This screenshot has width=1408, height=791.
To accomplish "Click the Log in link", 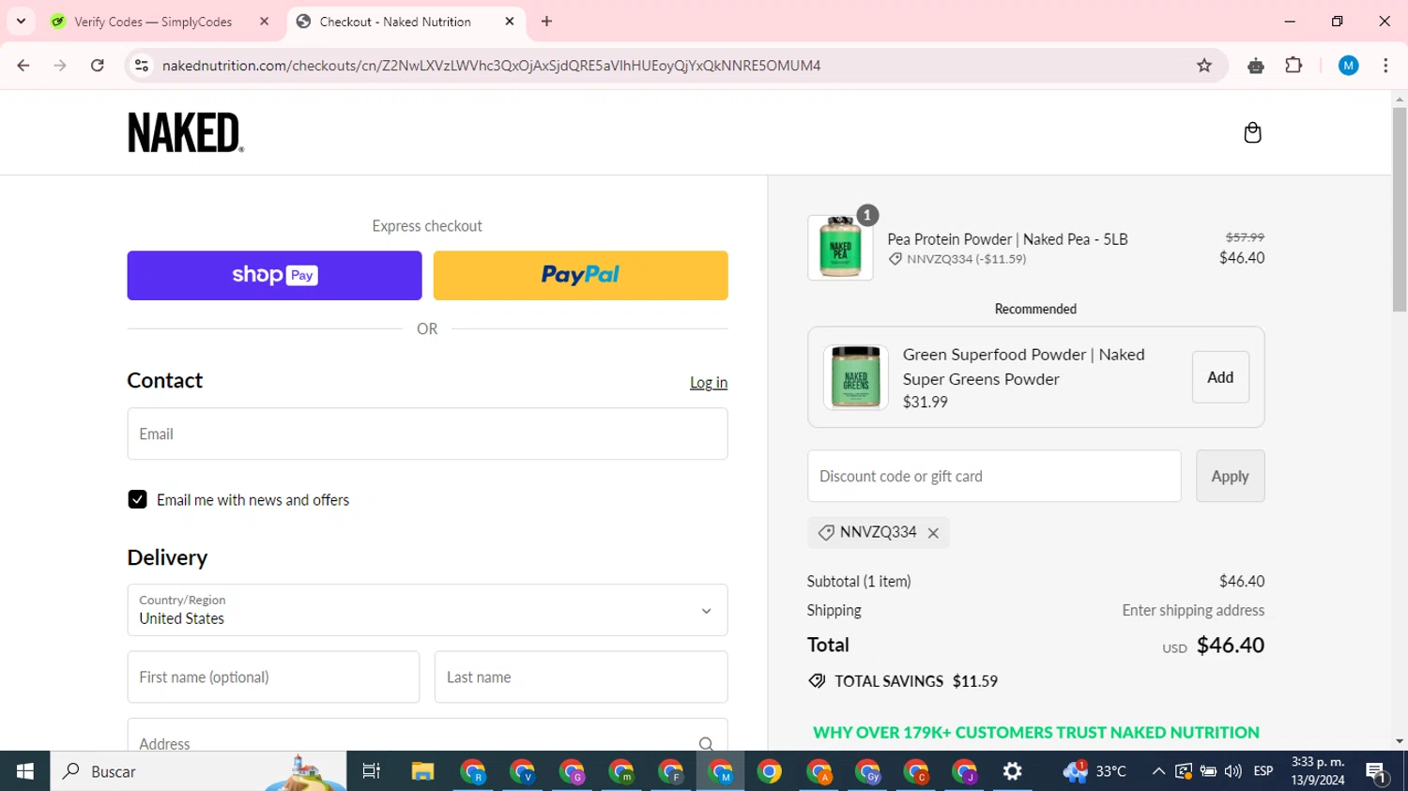I will click(709, 383).
